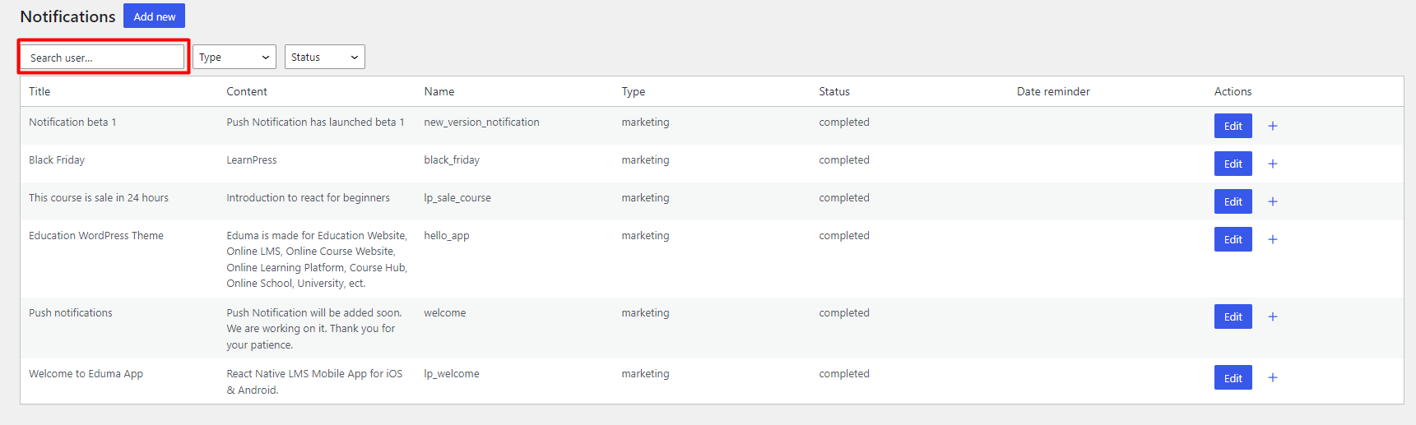The height and width of the screenshot is (425, 1416).
Task: Click plus icon for Education WordPress Theme
Action: 1272,239
